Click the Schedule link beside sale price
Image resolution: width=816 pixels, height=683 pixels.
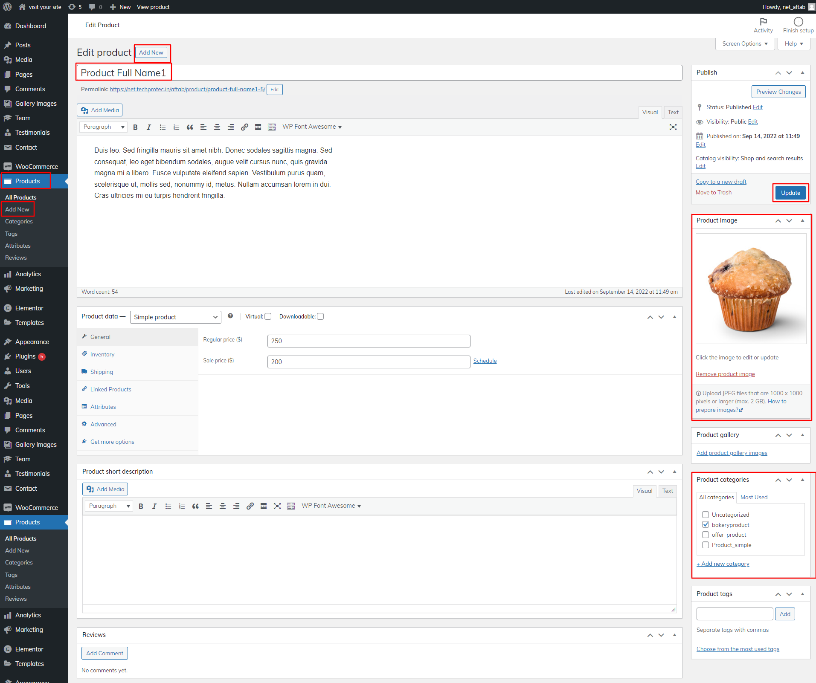(x=485, y=361)
